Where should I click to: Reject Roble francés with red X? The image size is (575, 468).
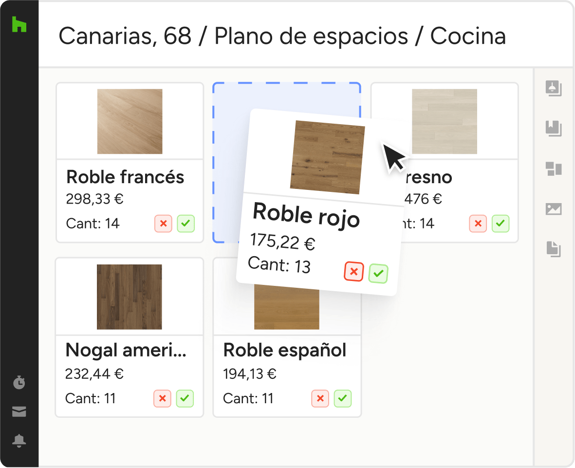164,224
